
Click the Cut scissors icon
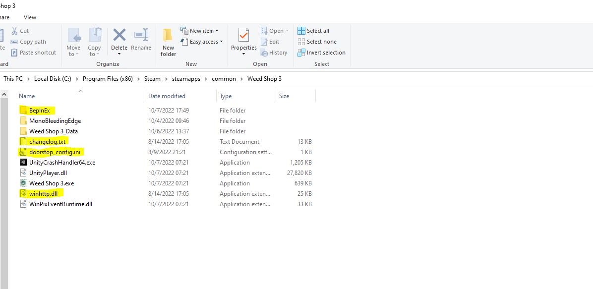pyautogui.click(x=14, y=31)
